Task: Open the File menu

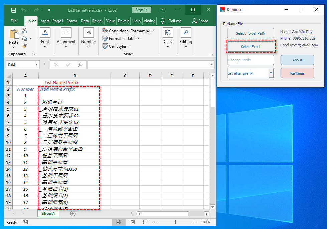Action: (x=14, y=21)
